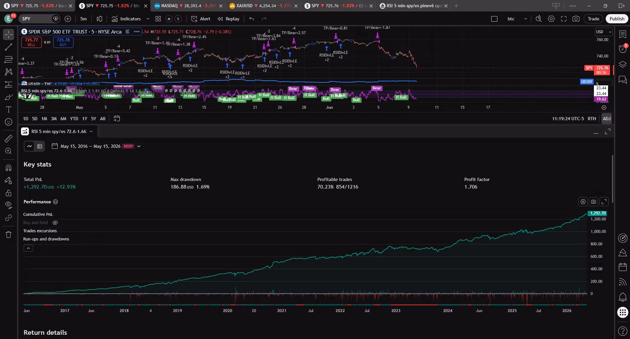
Task: Remove objects with the trash icon
Action: (9, 235)
